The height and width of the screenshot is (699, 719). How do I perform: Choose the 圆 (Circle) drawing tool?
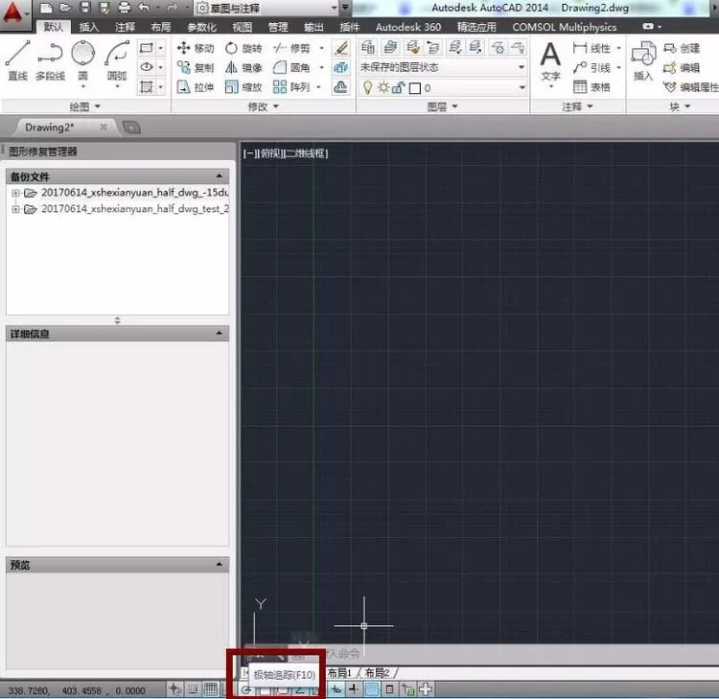83,60
